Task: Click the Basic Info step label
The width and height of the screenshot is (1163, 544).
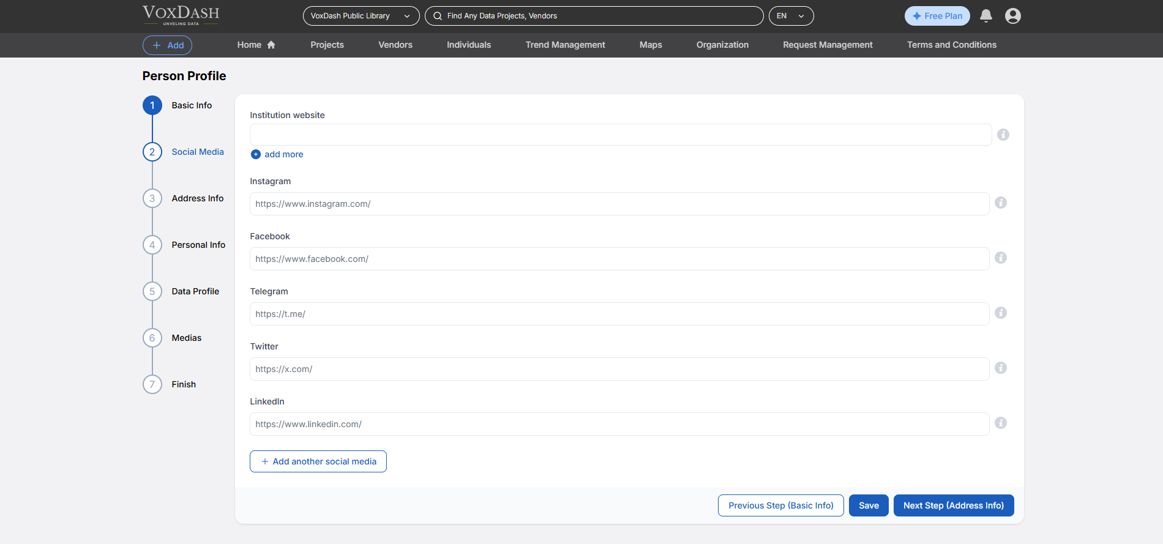Action: [x=192, y=105]
